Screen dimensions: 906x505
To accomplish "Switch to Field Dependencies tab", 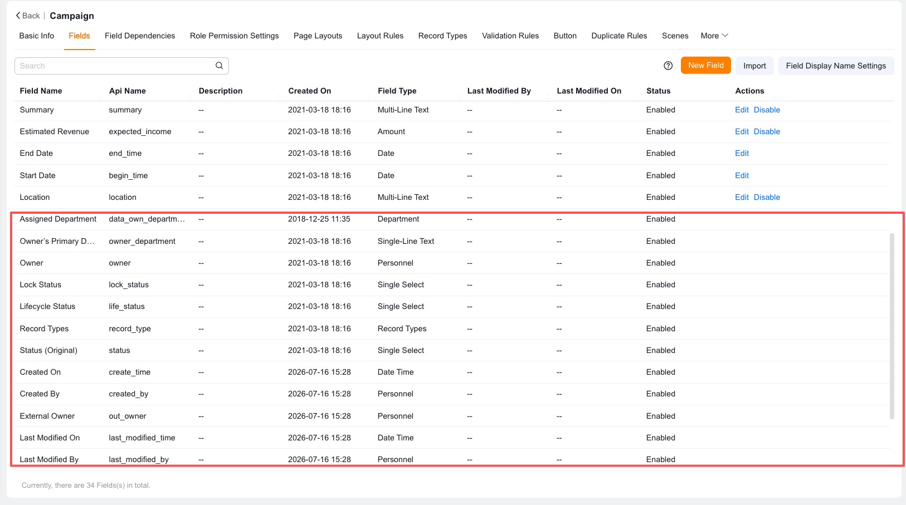I will 140,36.
